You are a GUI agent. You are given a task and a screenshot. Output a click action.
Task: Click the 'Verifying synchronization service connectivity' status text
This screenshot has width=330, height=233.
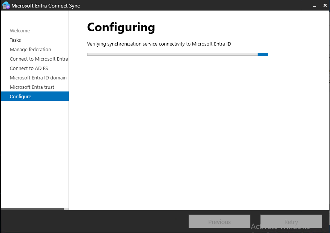[159, 44]
